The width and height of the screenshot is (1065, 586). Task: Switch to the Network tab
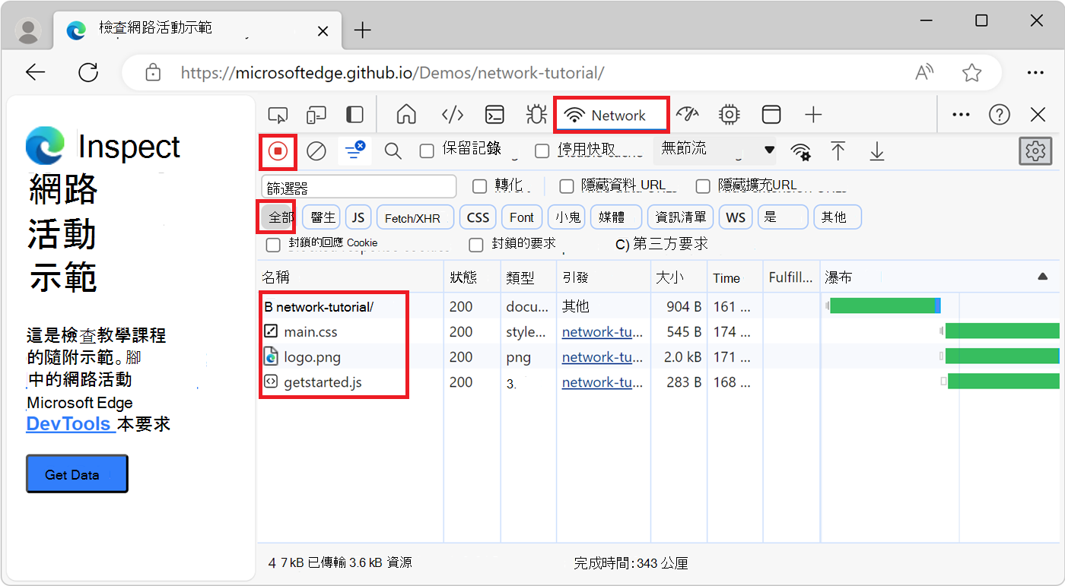click(x=612, y=114)
